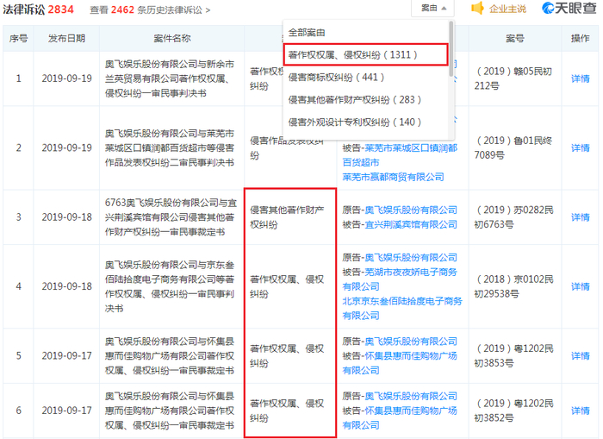Image resolution: width=603 pixels, height=439 pixels.
Task: Click the 操作 column header
Action: pos(581,39)
